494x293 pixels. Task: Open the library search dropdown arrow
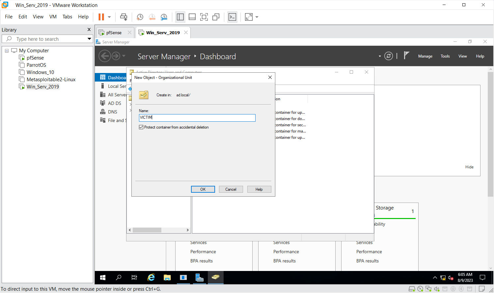pyautogui.click(x=89, y=39)
